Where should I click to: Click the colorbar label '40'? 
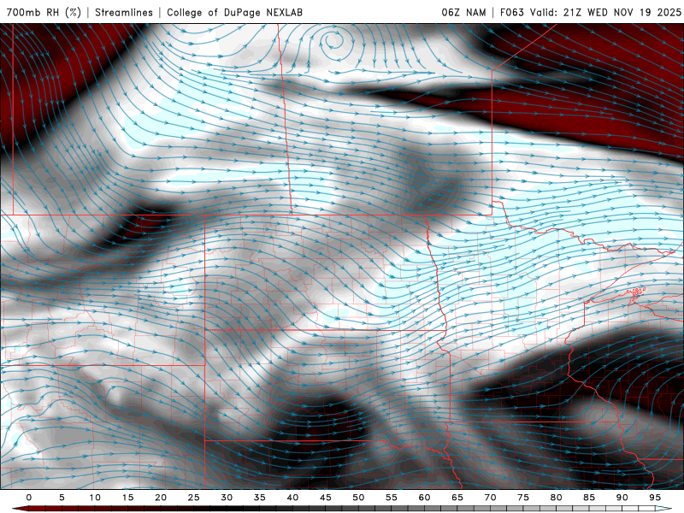tap(292, 498)
